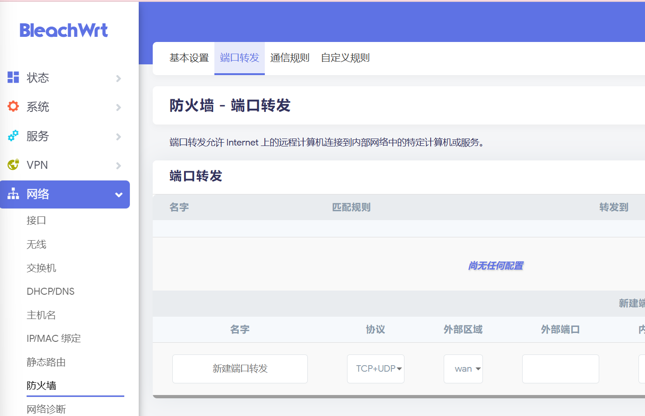Click the VPN globe shield icon
This screenshot has height=416, width=645.
(x=13, y=165)
